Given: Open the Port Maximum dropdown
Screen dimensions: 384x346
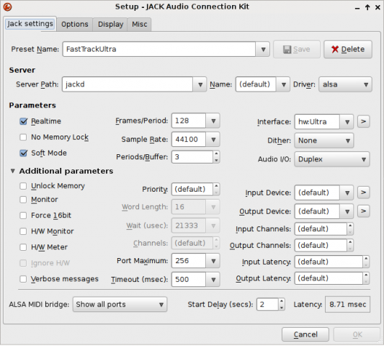Looking at the screenshot, I should tap(213, 261).
